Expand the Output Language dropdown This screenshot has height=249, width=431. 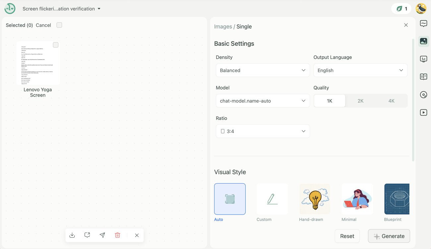[360, 70]
